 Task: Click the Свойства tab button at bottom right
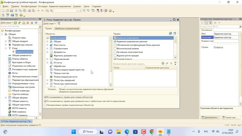pyautogui.click(x=230, y=117)
